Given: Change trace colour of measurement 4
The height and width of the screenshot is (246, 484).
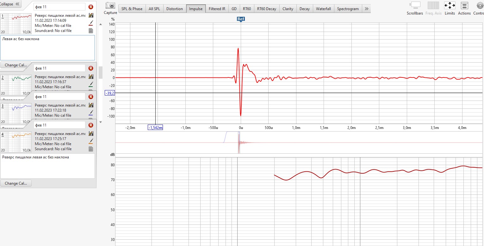Looking at the screenshot, I should coord(91,141).
